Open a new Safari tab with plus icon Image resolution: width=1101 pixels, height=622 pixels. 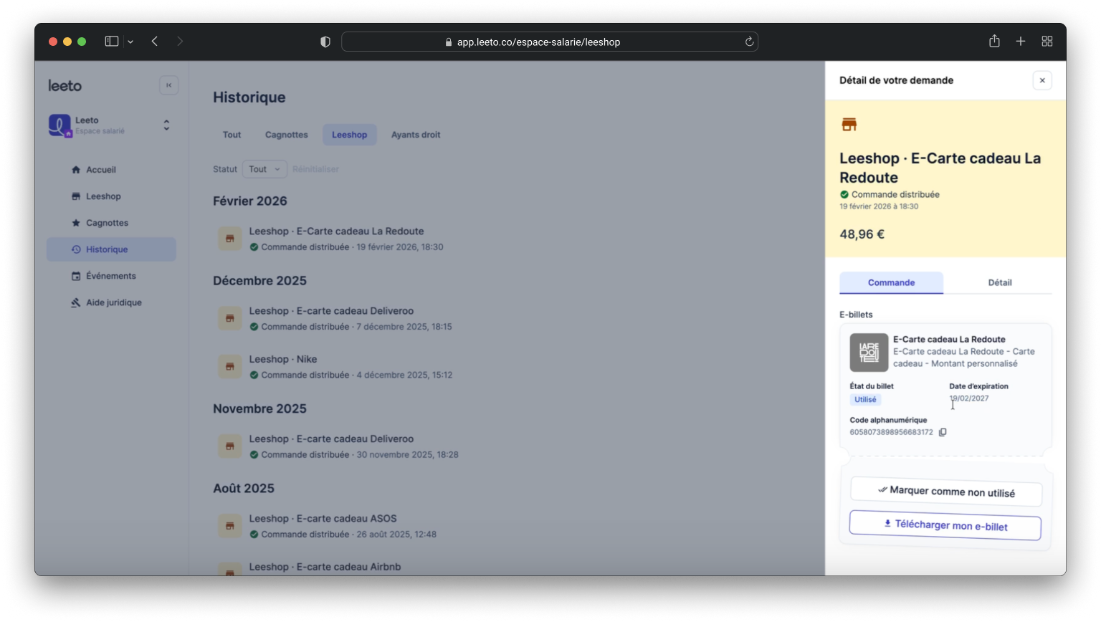(x=1021, y=42)
